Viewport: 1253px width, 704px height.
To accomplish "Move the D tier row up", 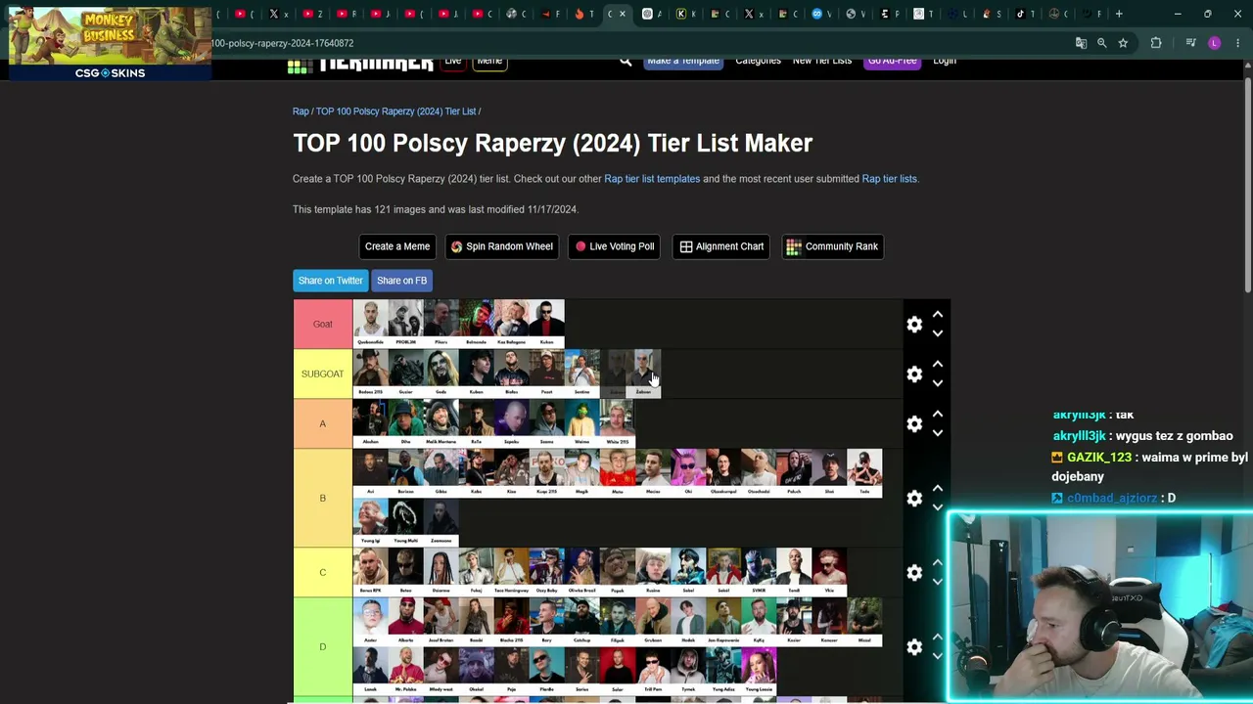I will coord(938,638).
